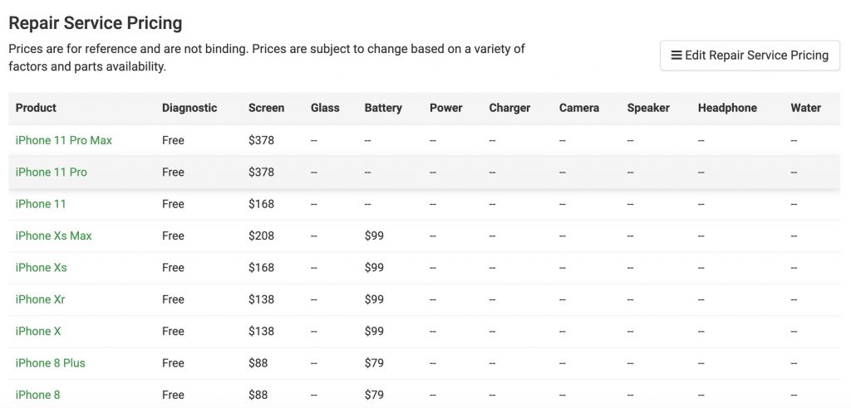Click the Screen column header

pos(267,108)
